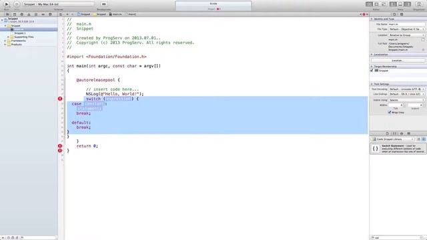Expand the Products folder

(5, 45)
